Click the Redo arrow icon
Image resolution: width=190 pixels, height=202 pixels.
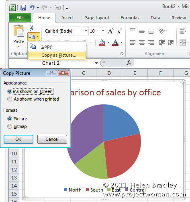(x=45, y=7)
